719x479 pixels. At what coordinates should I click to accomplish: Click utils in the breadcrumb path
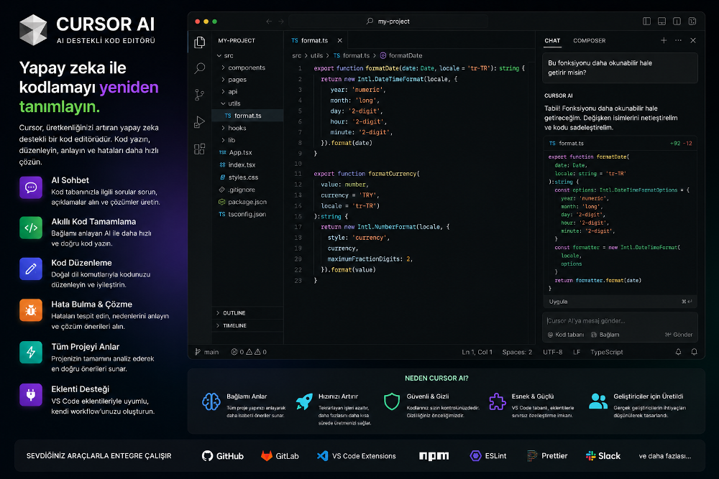coord(316,55)
